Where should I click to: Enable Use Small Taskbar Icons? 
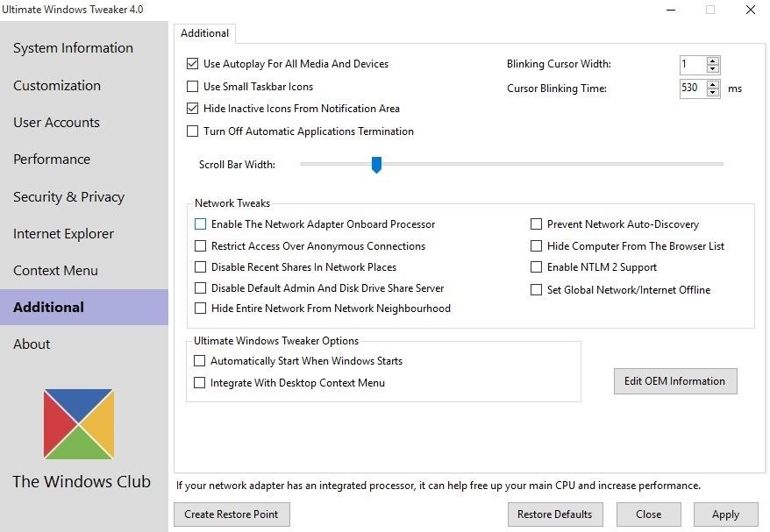193,87
